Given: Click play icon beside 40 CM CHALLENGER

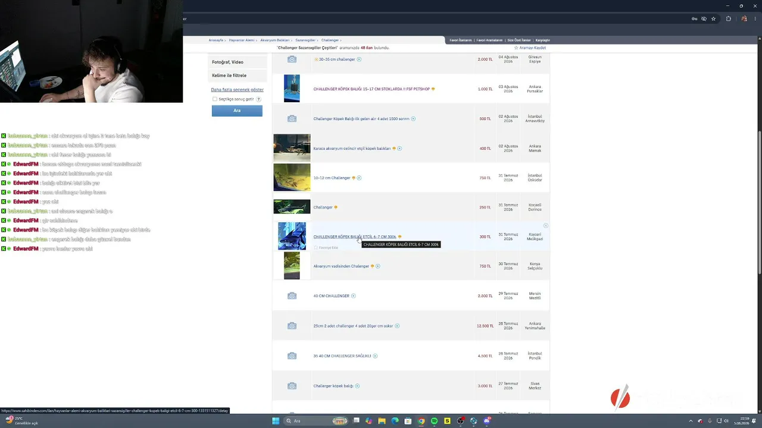Looking at the screenshot, I should [353, 296].
